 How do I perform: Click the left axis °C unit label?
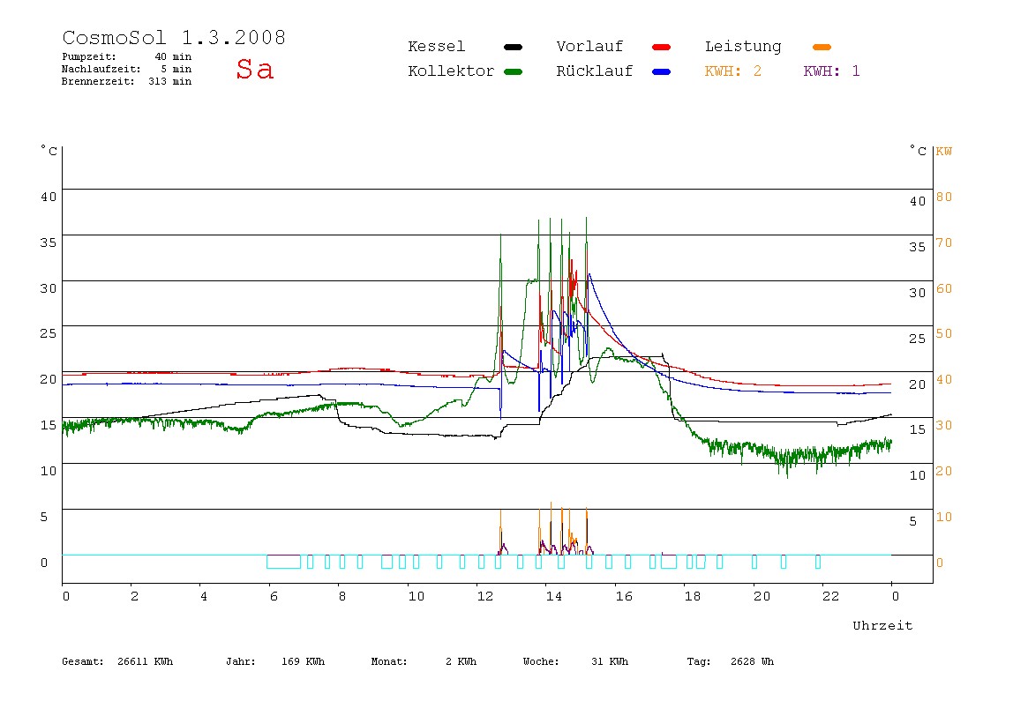[x=49, y=151]
